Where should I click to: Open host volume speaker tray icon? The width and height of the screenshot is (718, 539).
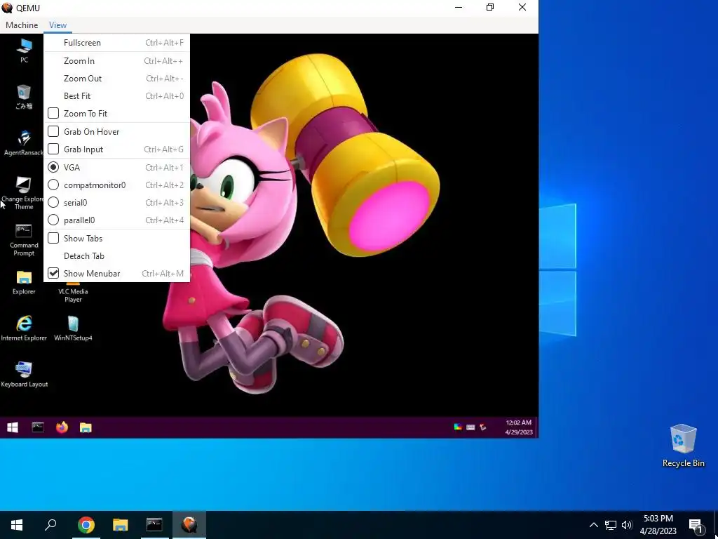627,525
